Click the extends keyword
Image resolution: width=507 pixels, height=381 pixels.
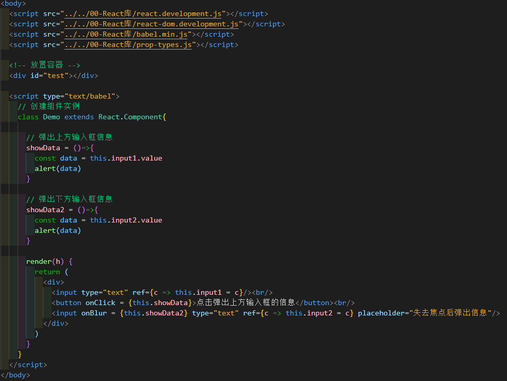point(79,117)
